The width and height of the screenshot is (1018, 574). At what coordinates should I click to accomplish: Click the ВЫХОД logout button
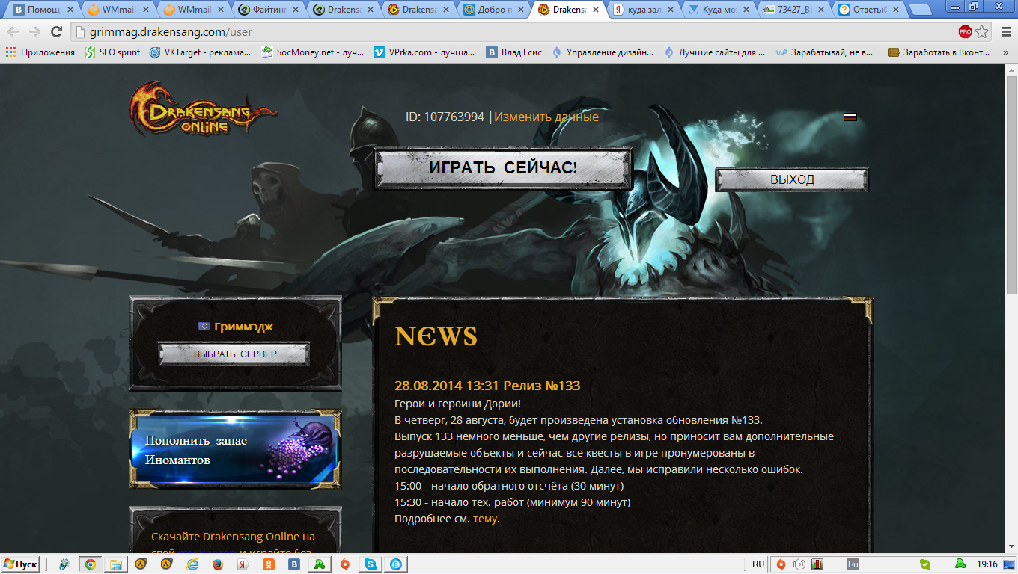(792, 179)
